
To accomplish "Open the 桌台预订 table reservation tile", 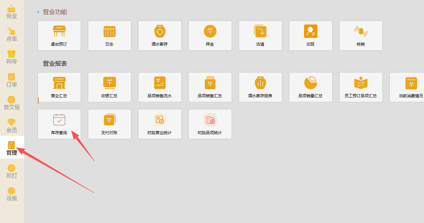I will click(x=59, y=36).
